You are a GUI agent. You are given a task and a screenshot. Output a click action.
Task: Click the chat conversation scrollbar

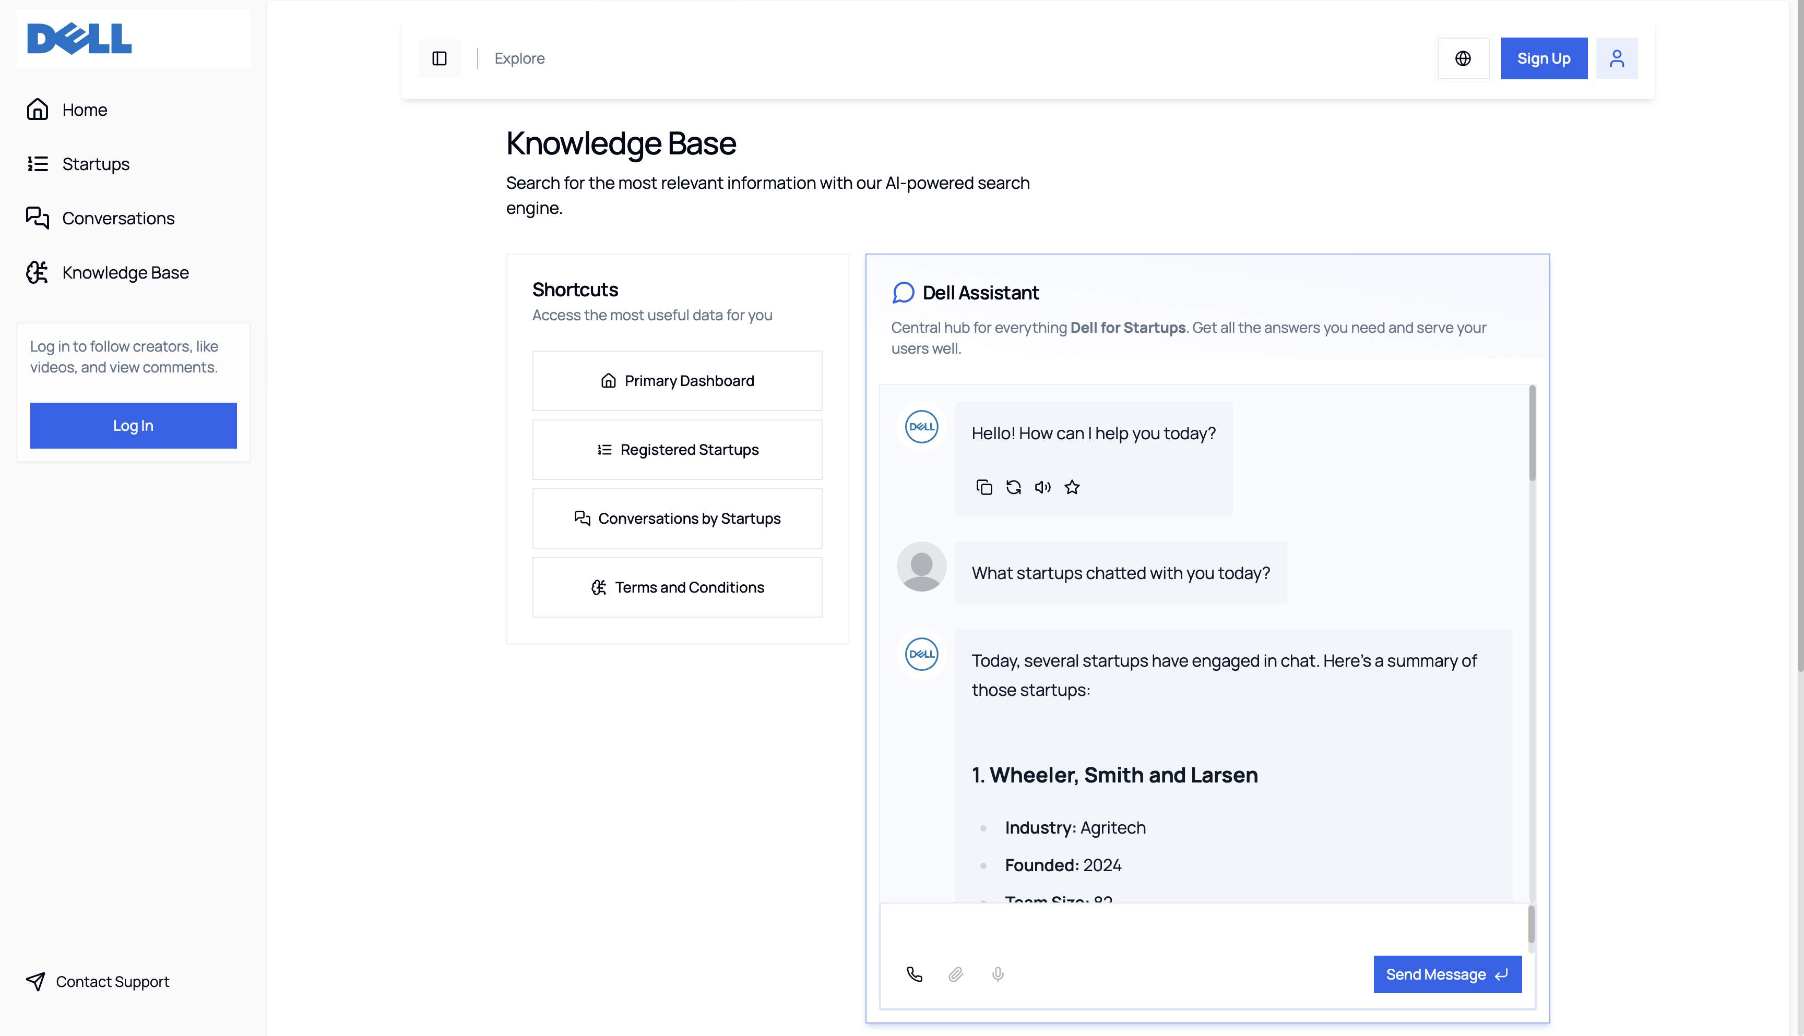(x=1532, y=434)
